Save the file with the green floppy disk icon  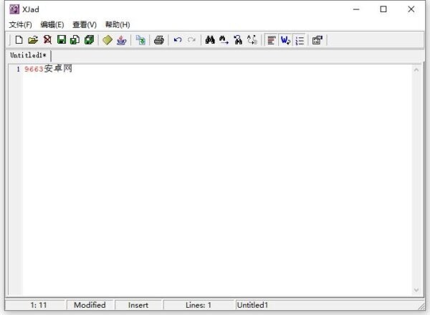pyautogui.click(x=62, y=40)
